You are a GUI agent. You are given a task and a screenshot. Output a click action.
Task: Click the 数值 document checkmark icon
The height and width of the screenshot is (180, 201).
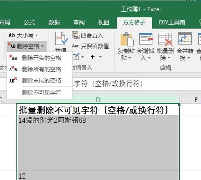tap(61, 39)
